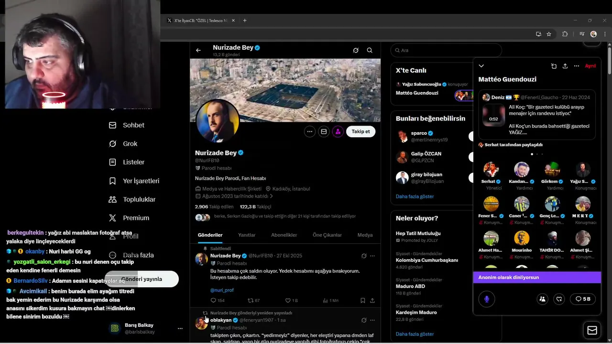Leave the Space with Ayrıl

tap(590, 66)
